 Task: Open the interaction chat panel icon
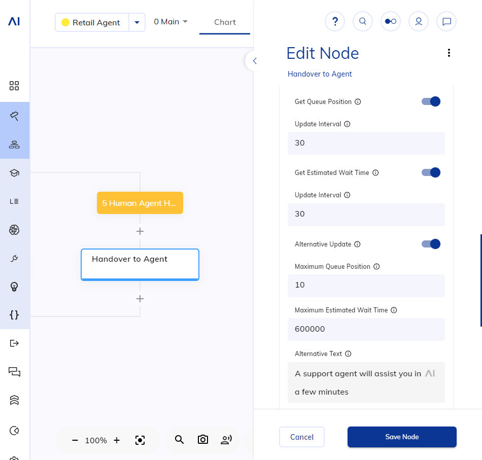[x=446, y=21]
